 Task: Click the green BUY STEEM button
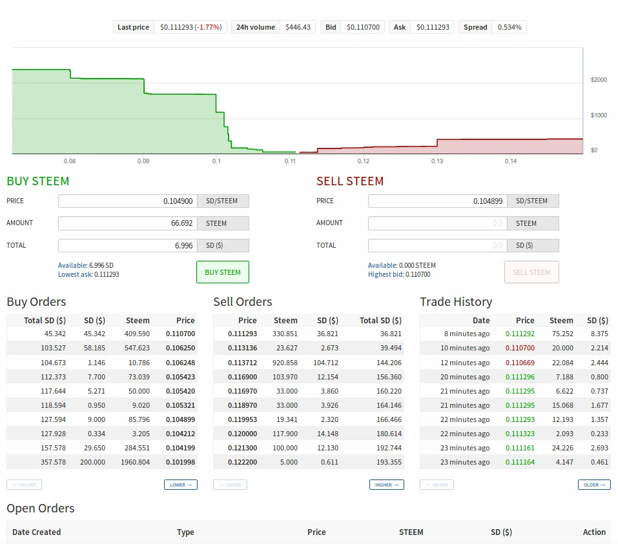(223, 272)
